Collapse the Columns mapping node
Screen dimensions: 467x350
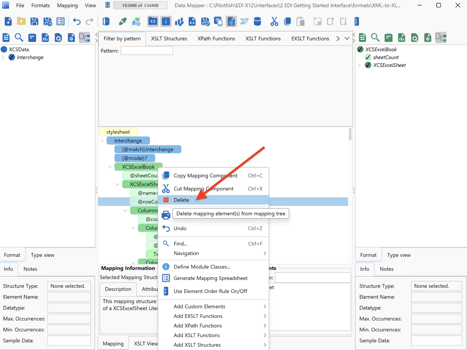tap(125, 210)
